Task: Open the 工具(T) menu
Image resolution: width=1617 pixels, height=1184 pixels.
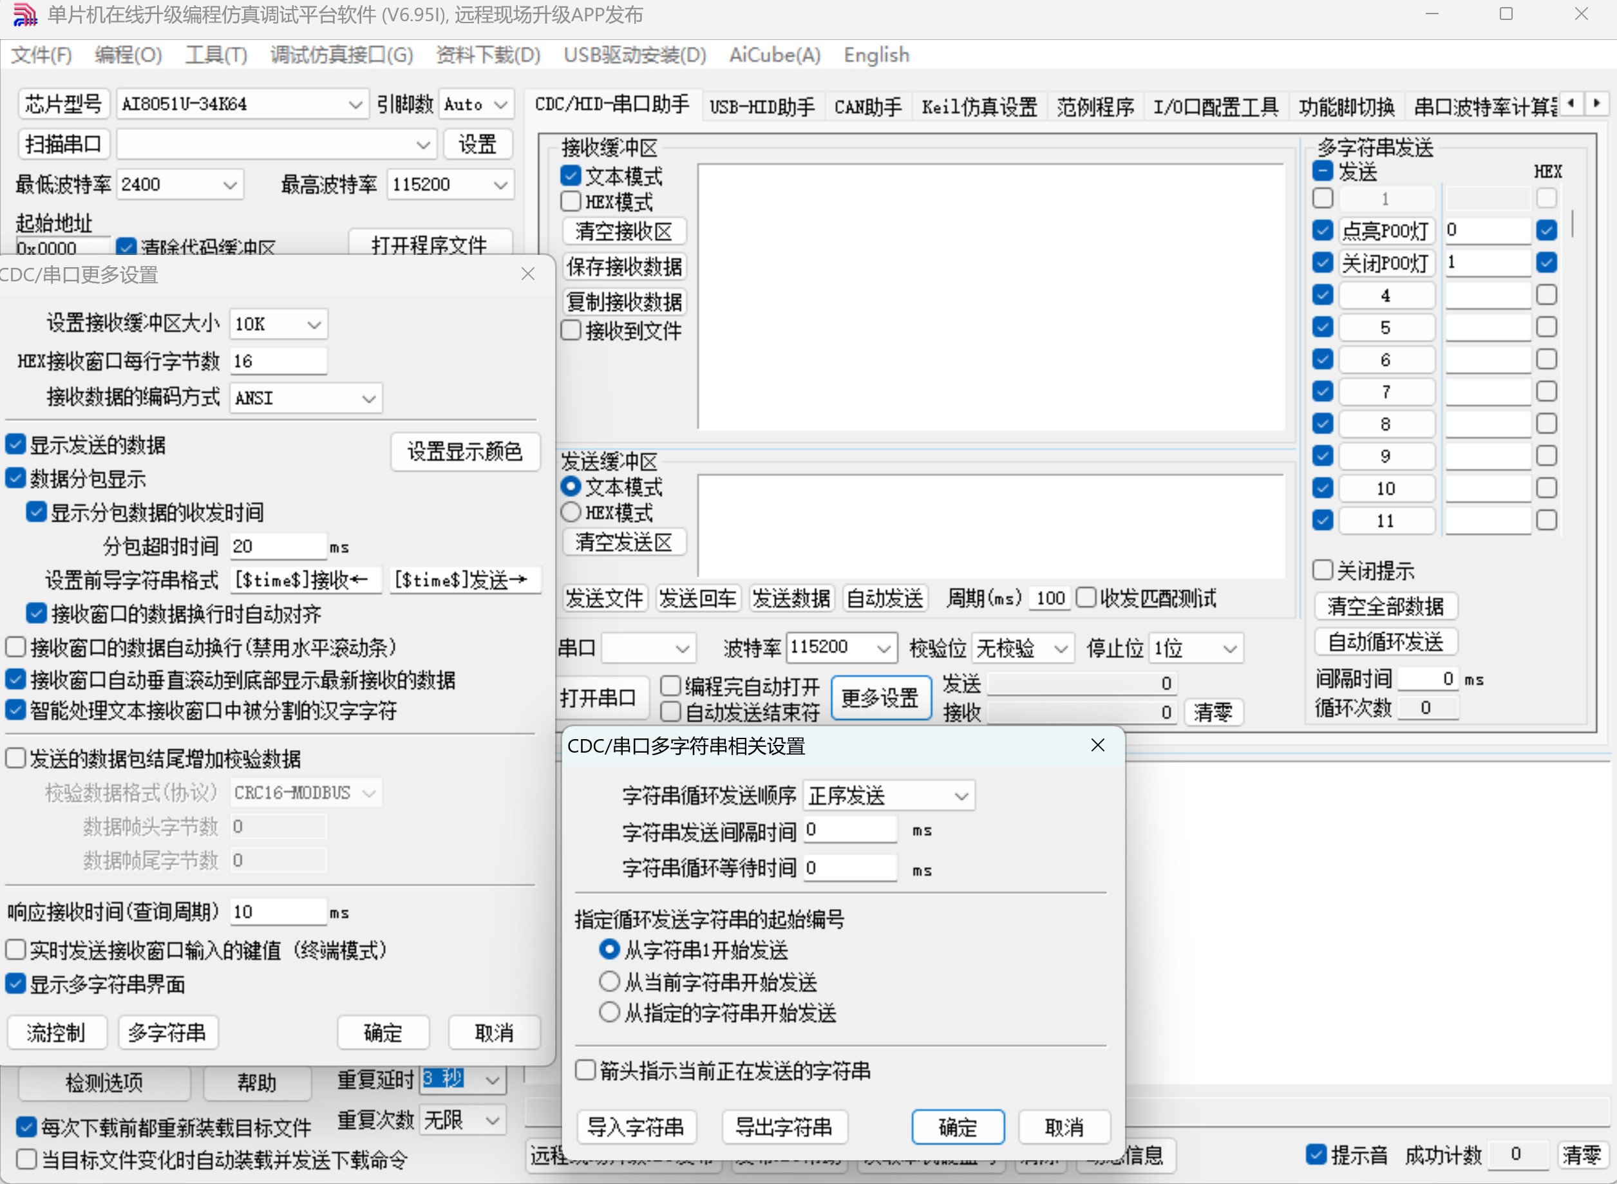Action: pyautogui.click(x=216, y=55)
